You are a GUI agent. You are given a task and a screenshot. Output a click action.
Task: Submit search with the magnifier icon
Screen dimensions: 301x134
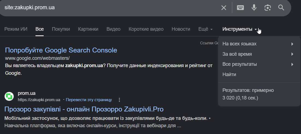281,8
